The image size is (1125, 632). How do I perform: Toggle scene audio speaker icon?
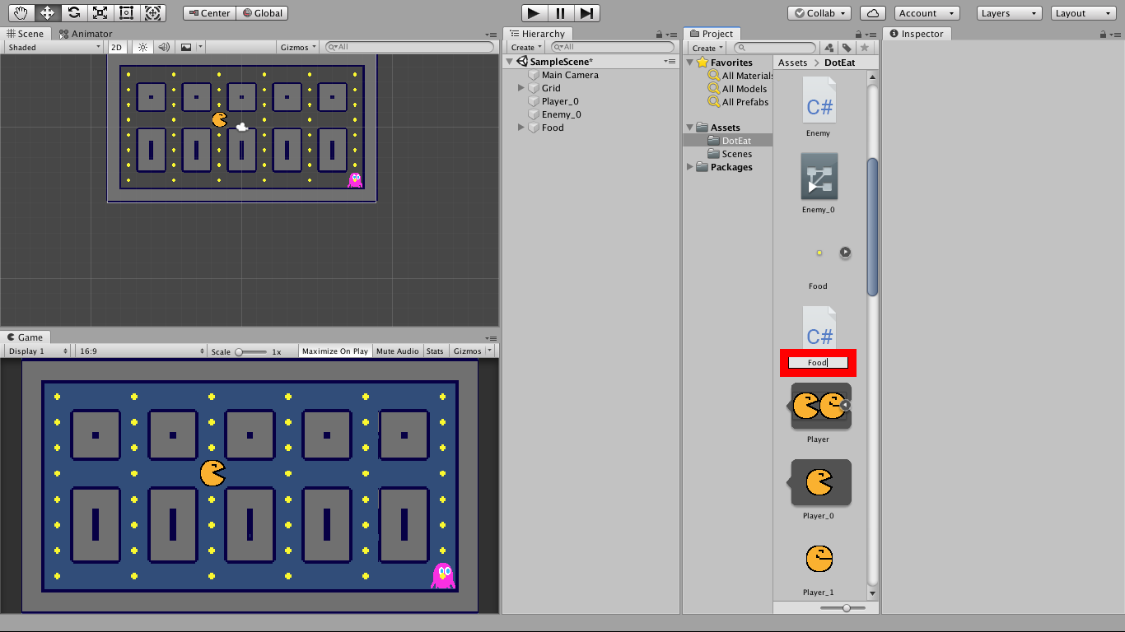tap(164, 47)
